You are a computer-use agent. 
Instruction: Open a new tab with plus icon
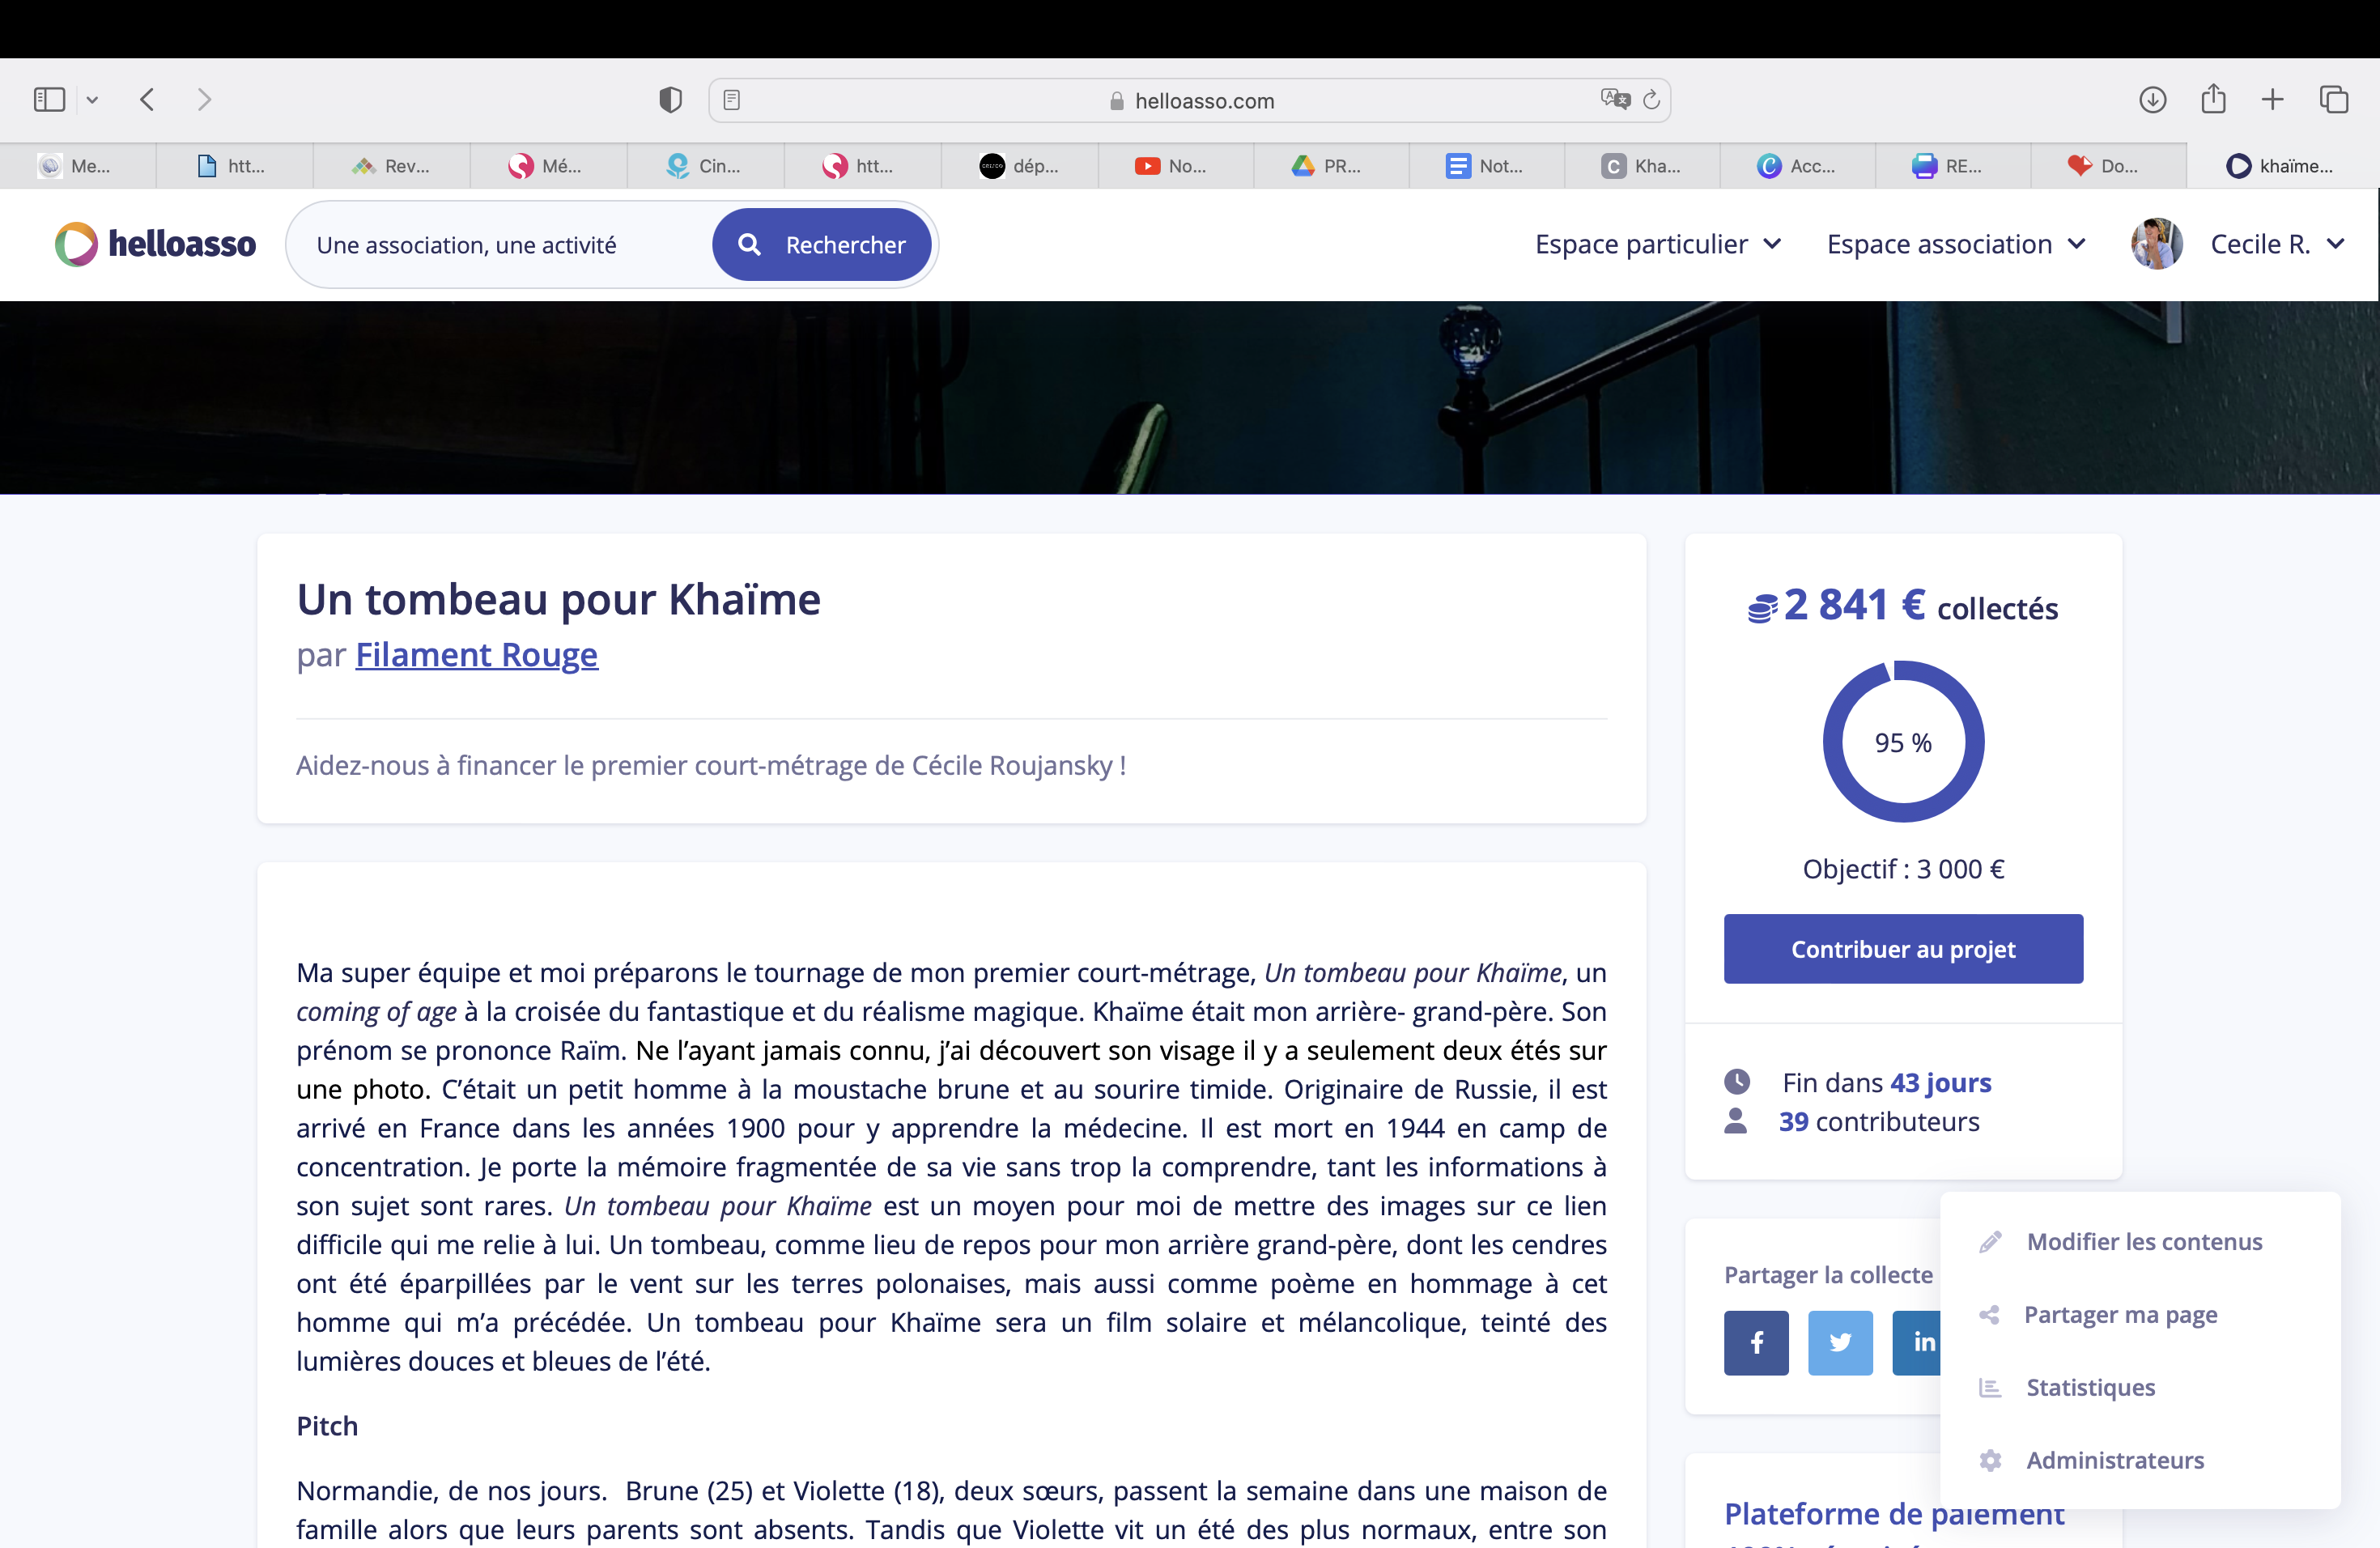[x=2272, y=100]
